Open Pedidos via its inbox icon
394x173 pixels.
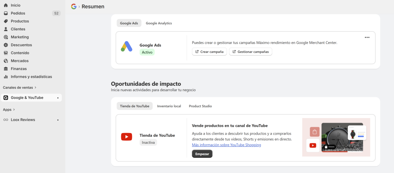coord(6,13)
